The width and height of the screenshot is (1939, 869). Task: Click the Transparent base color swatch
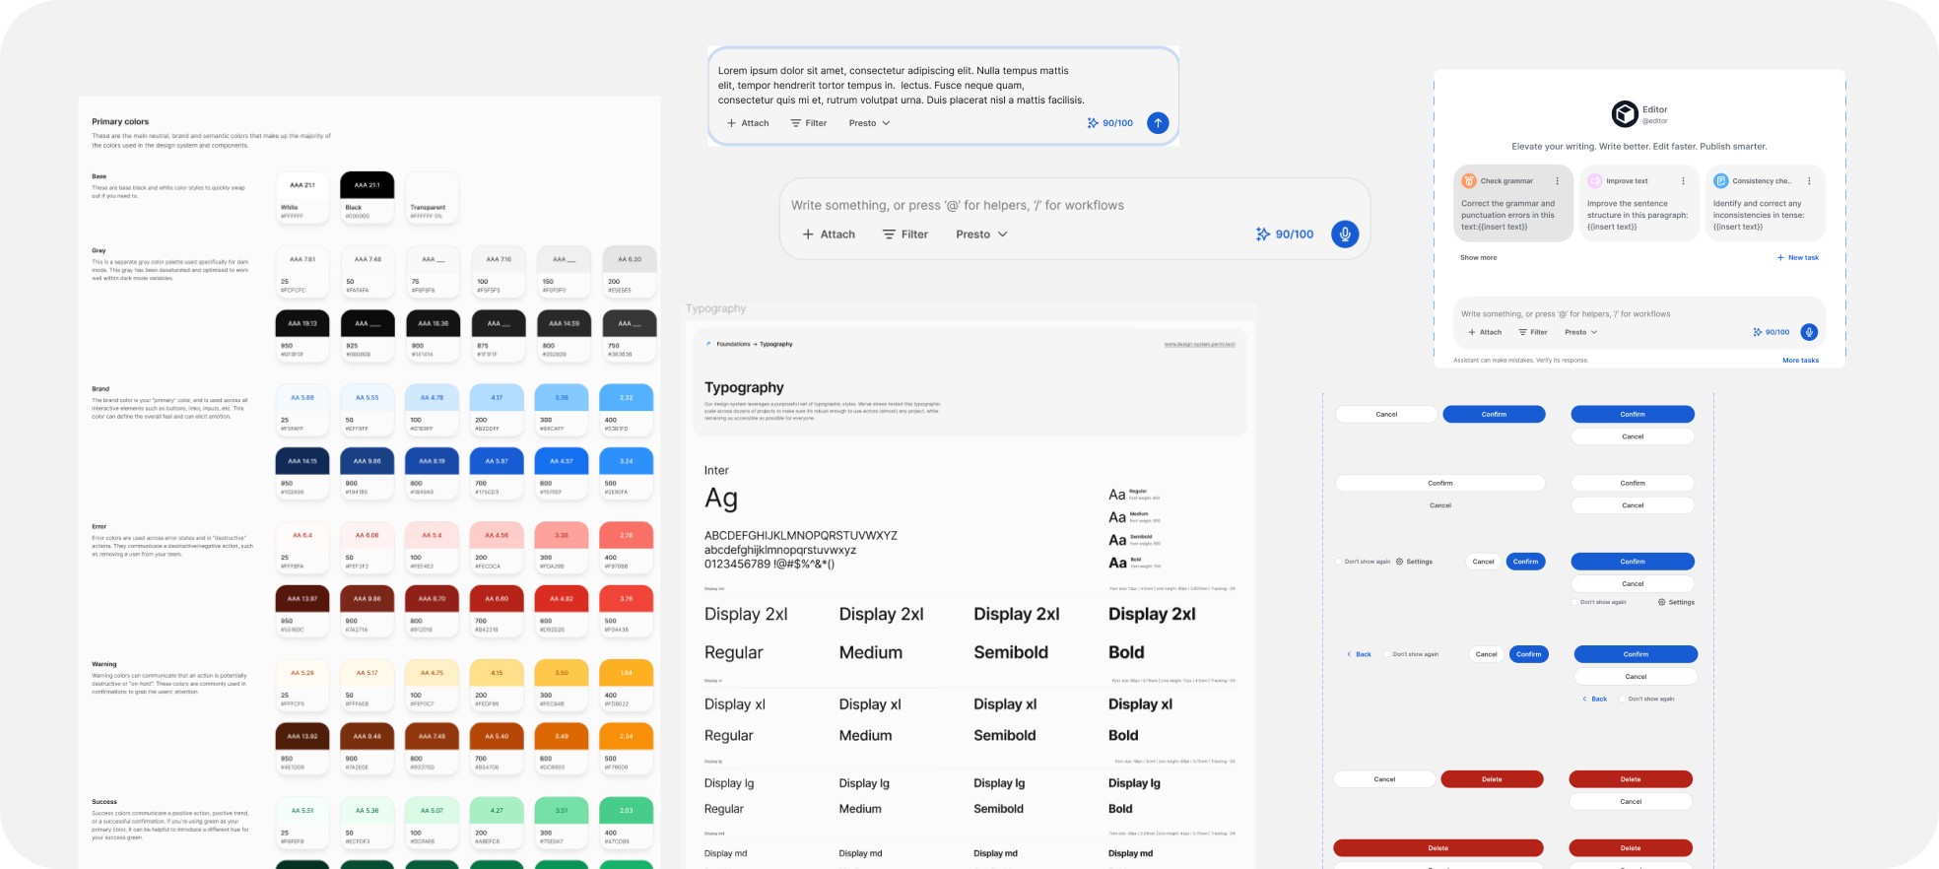[432, 197]
